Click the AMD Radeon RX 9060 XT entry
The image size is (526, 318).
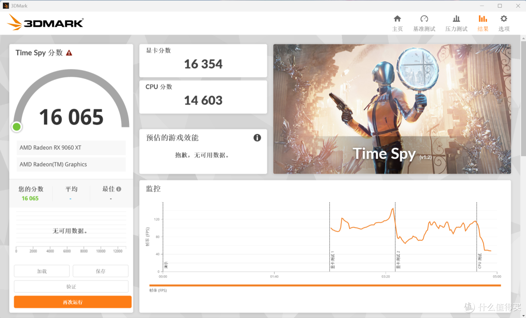click(x=71, y=148)
